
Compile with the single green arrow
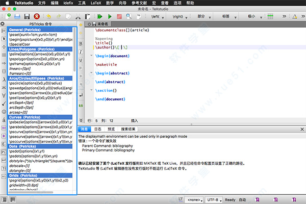[110, 16]
